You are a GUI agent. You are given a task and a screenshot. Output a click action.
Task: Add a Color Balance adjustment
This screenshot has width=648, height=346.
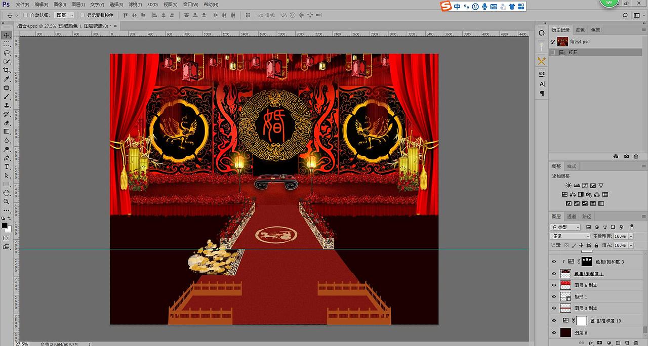573,194
